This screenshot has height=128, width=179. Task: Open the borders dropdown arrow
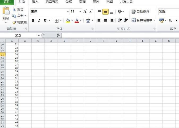point(61,21)
